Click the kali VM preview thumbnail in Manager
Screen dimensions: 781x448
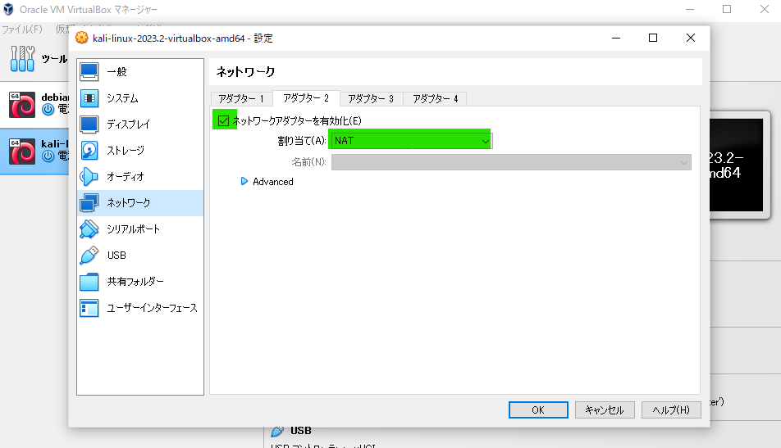coord(737,165)
